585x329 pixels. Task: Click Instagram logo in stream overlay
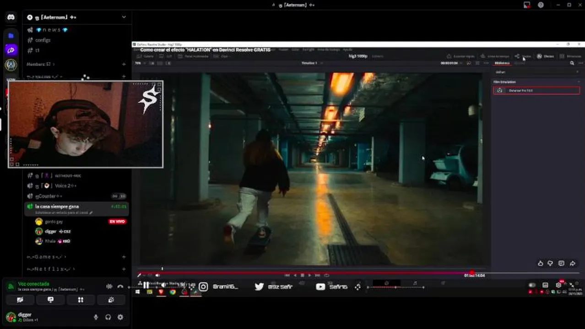[x=203, y=287]
